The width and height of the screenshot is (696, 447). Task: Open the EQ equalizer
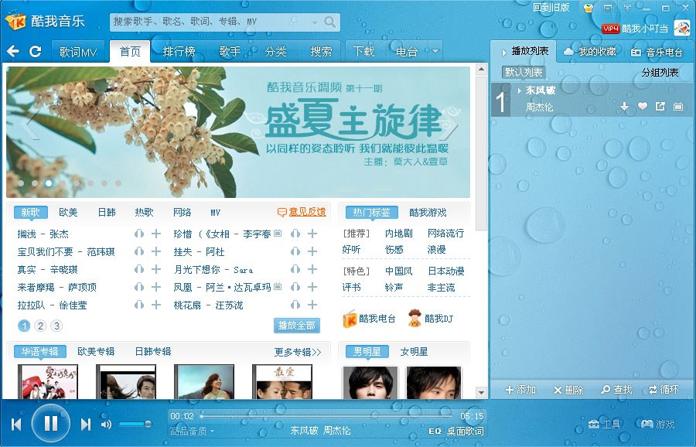[x=435, y=431]
